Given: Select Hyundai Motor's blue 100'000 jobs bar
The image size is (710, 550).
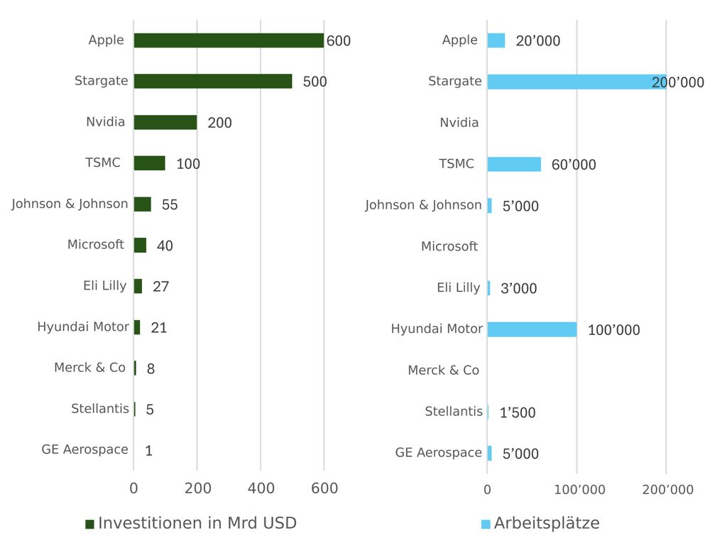Looking at the screenshot, I should (532, 329).
